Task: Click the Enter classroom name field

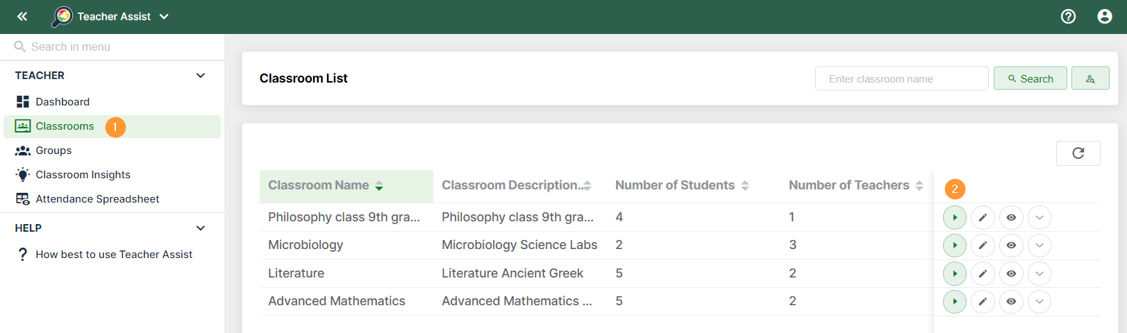Action: pos(901,78)
